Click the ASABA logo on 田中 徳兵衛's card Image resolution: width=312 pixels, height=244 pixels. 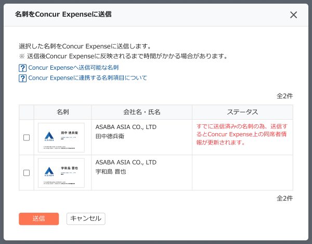[x=48, y=135]
